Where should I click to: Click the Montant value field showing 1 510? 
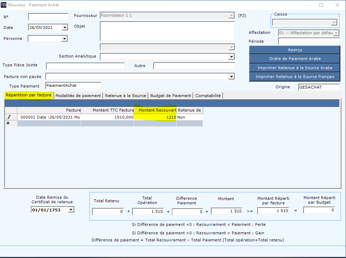click(x=227, y=211)
